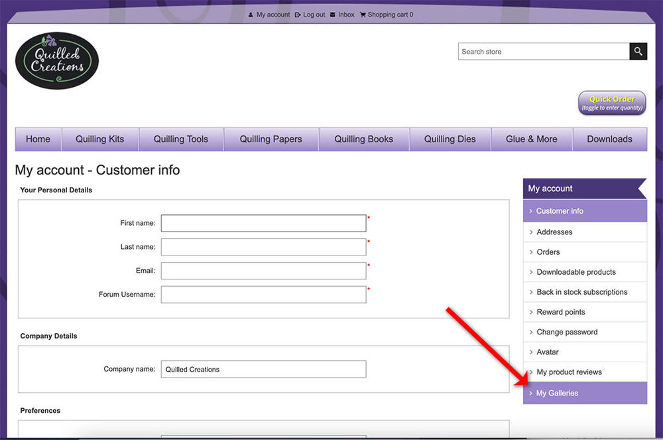Click the magnifier search button
Image resolution: width=663 pixels, height=440 pixels.
point(638,52)
